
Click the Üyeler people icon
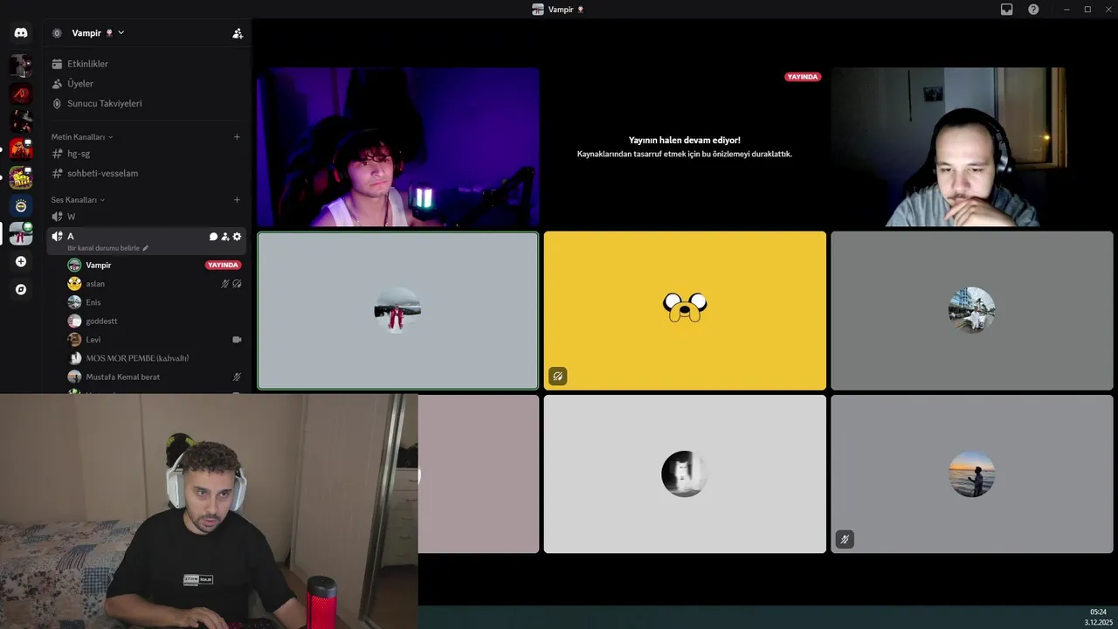(58, 84)
